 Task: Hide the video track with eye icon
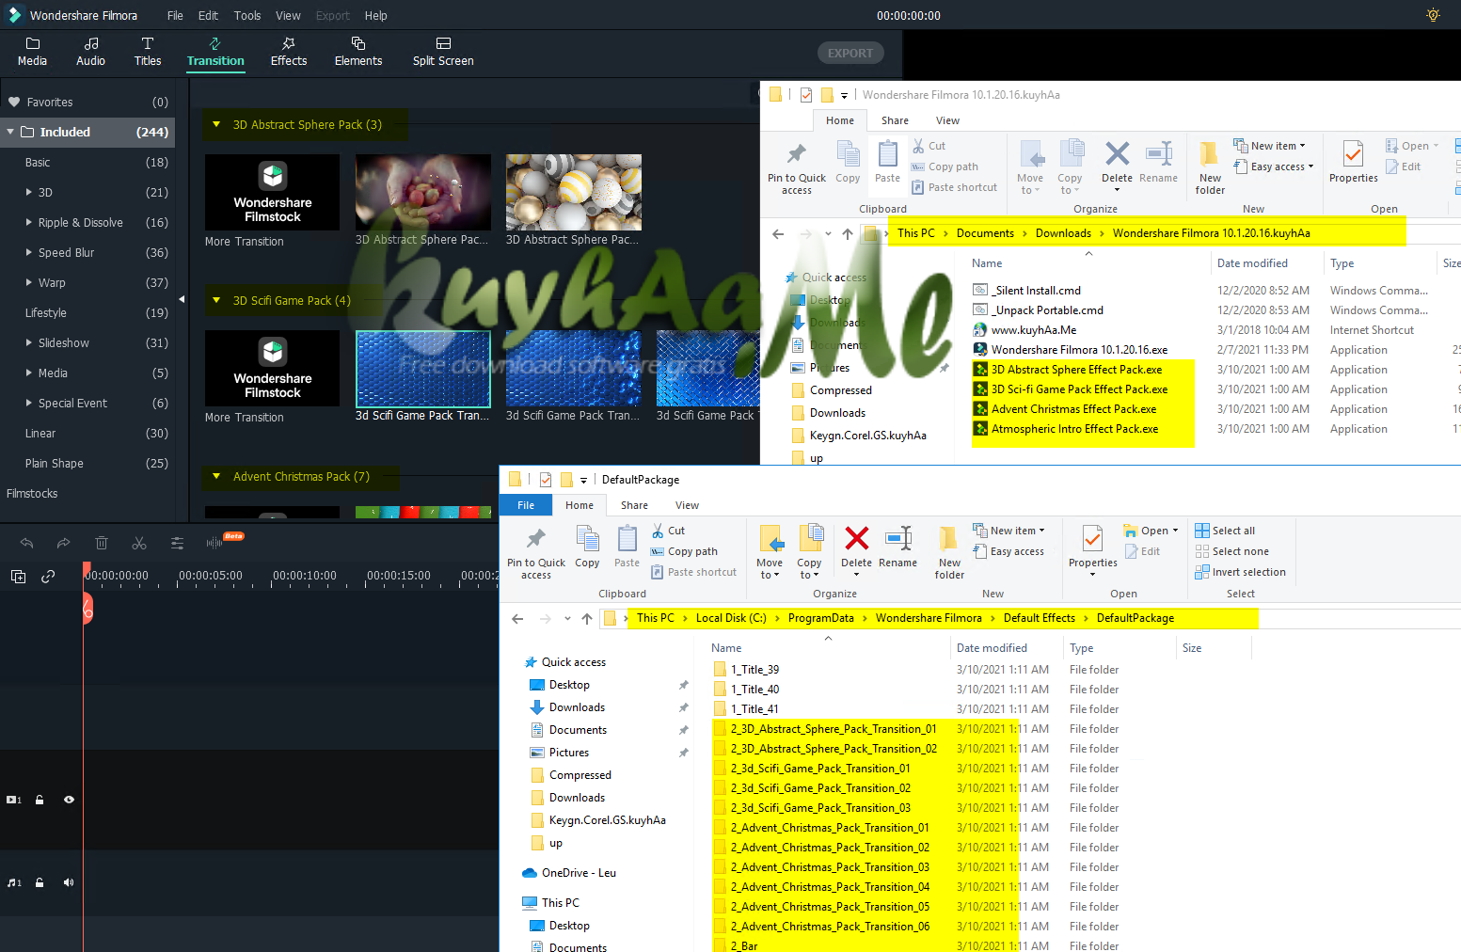tap(69, 800)
